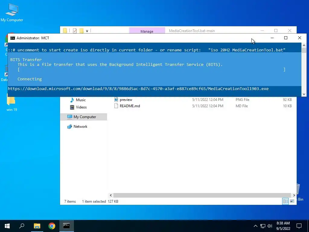Click the MediaCreationTool.bat-main Explorer window title
The width and height of the screenshot is (309, 232).
(192, 31)
